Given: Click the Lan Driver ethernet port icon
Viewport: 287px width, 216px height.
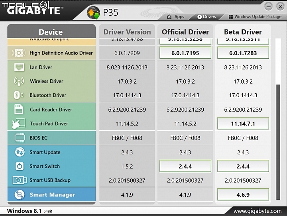Looking at the screenshot, I should pyautogui.click(x=19, y=67).
